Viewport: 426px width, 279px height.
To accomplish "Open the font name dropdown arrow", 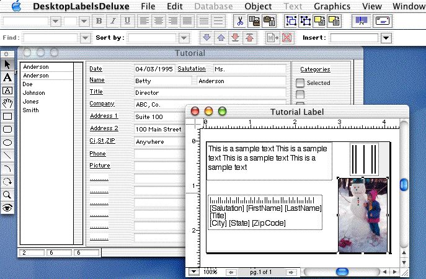I will 56,21.
